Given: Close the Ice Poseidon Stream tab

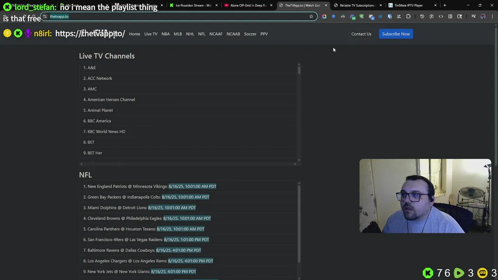Looking at the screenshot, I should [x=216, y=5].
